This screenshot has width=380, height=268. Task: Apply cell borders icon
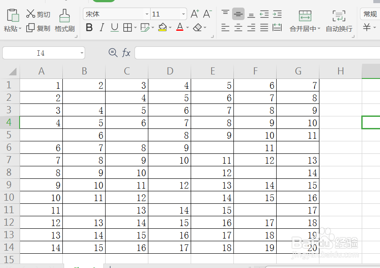(127, 28)
